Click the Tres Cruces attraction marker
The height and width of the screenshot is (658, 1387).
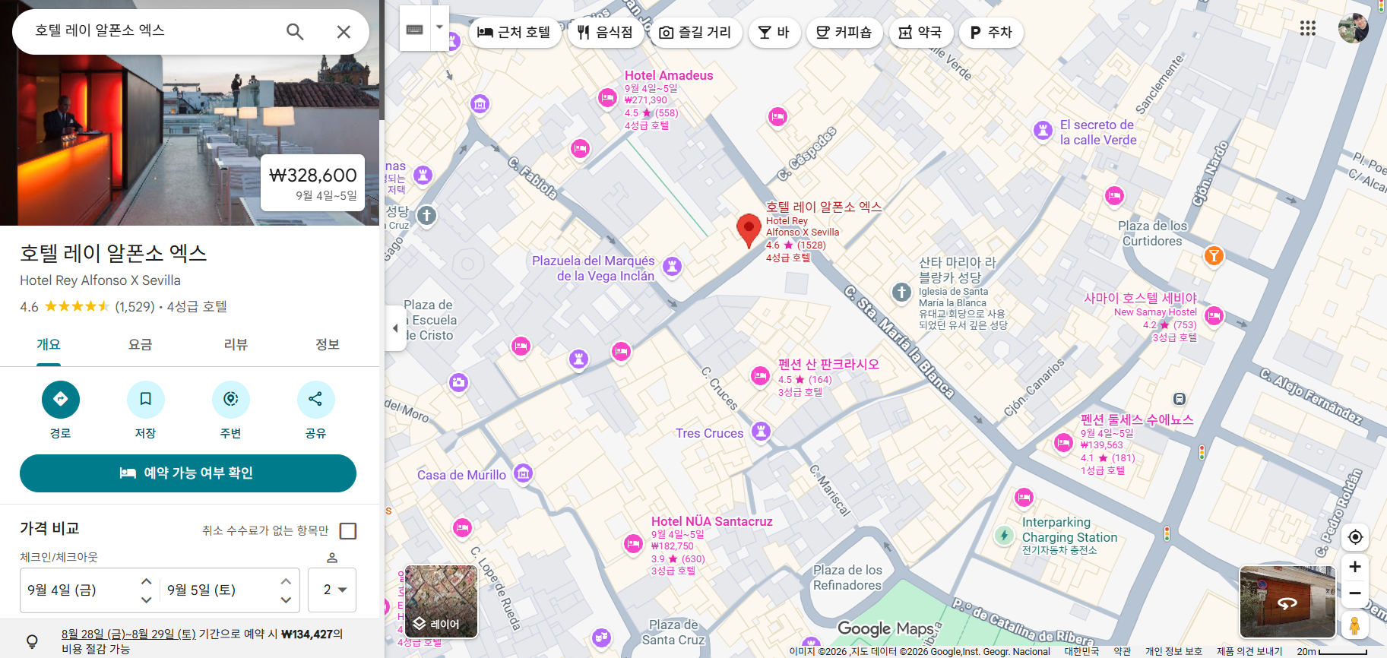pos(761,432)
